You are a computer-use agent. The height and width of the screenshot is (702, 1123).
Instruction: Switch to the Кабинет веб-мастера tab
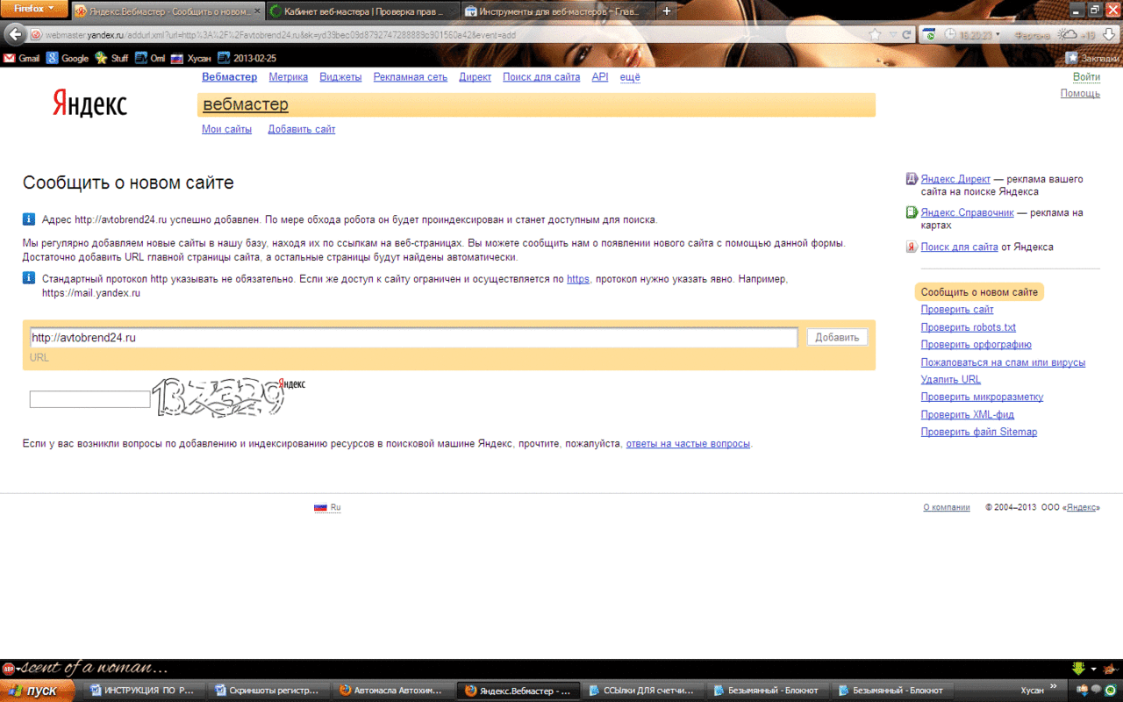coord(362,11)
